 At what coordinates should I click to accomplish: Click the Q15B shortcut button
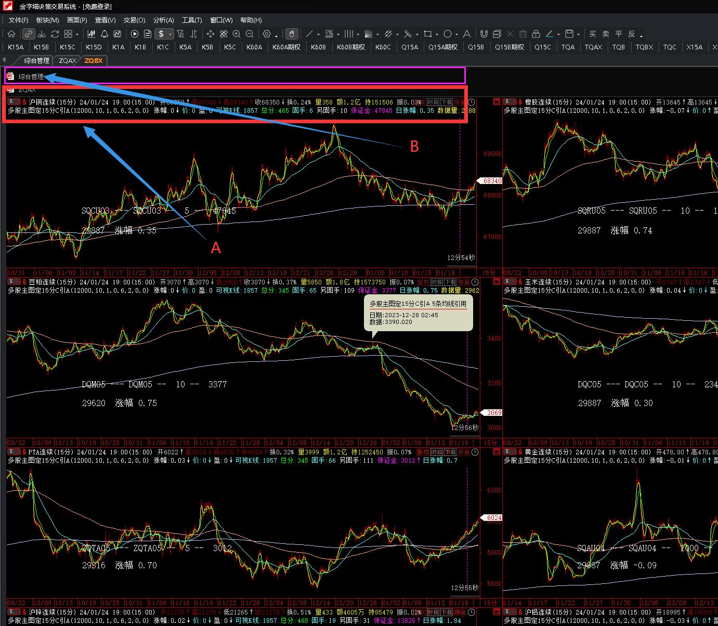click(x=476, y=47)
